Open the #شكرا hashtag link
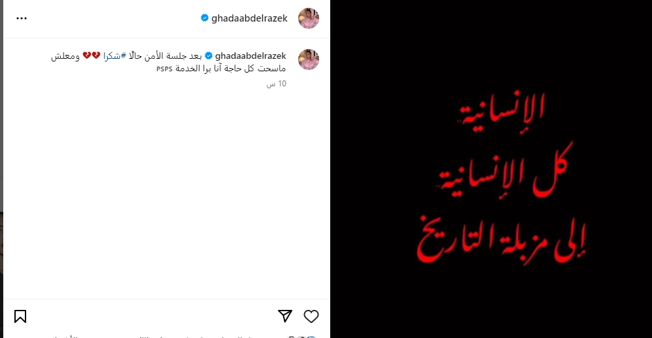652x338 pixels. (114, 56)
